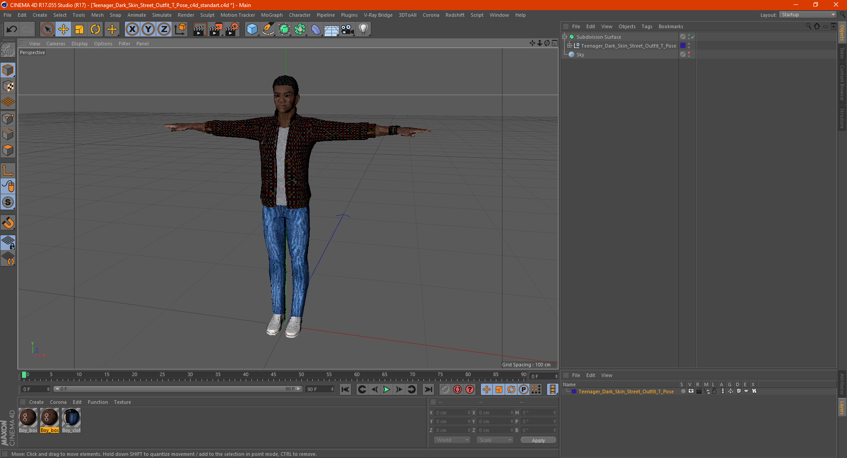This screenshot has width=847, height=458.
Task: Select the Scale tool in top toolbar
Action: [79, 30]
